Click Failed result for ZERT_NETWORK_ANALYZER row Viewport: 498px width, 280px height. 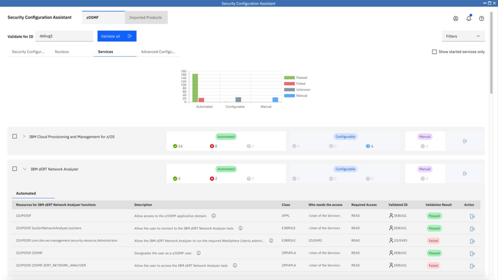[x=433, y=265]
